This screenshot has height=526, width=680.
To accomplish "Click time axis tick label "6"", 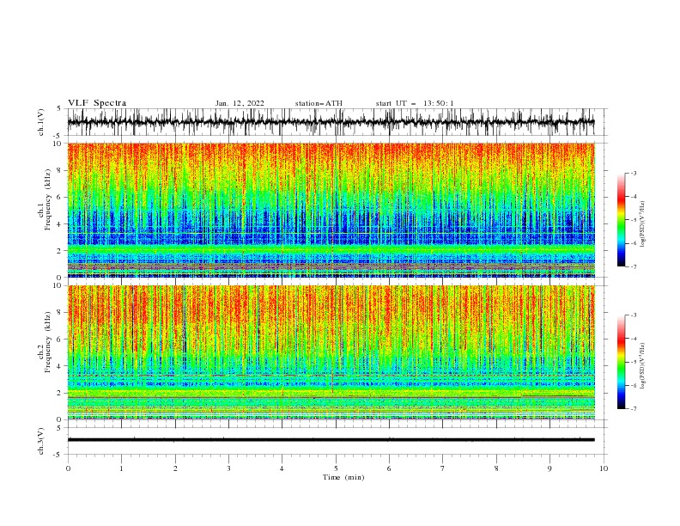I will coord(389,468).
